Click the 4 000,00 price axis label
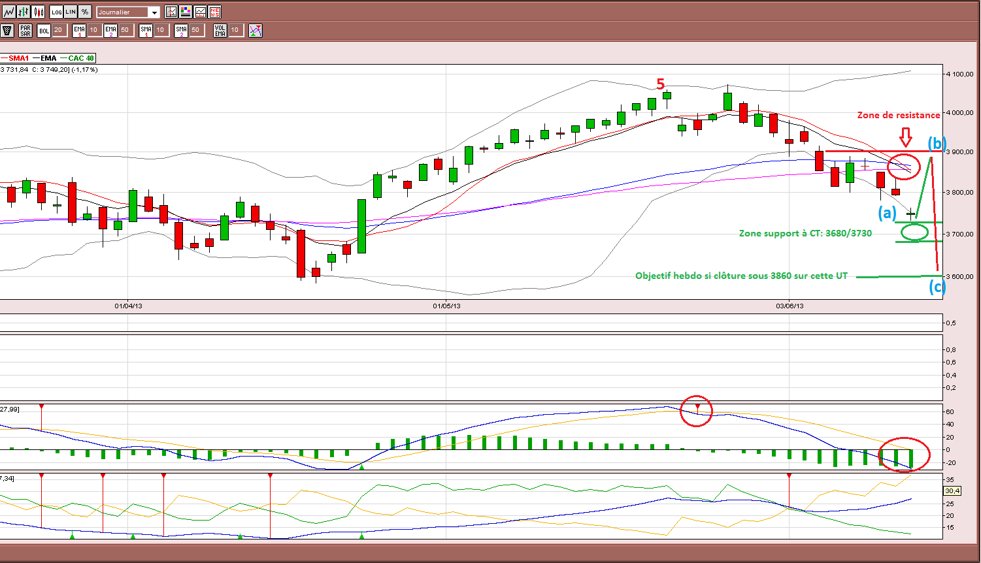981x563 pixels. coord(961,112)
